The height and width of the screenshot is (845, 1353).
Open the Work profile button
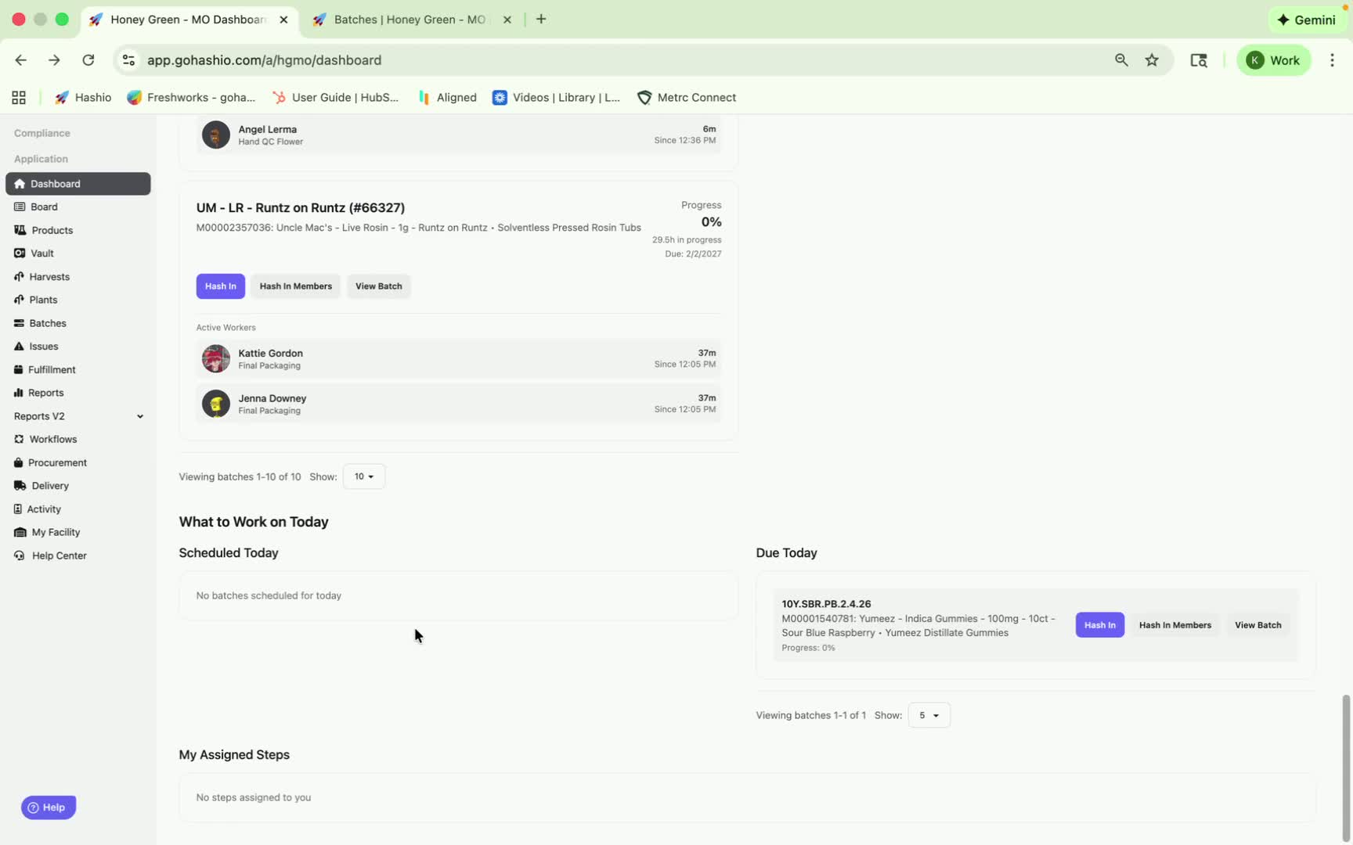point(1274,60)
